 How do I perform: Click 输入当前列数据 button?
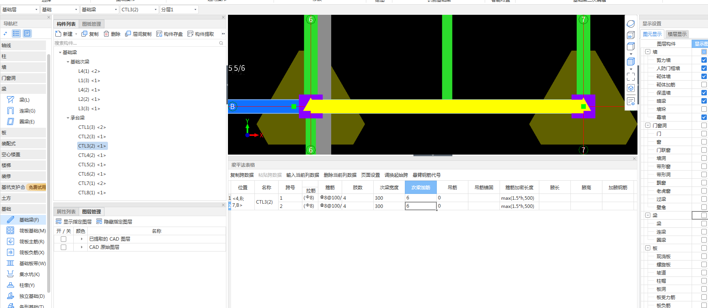click(303, 175)
